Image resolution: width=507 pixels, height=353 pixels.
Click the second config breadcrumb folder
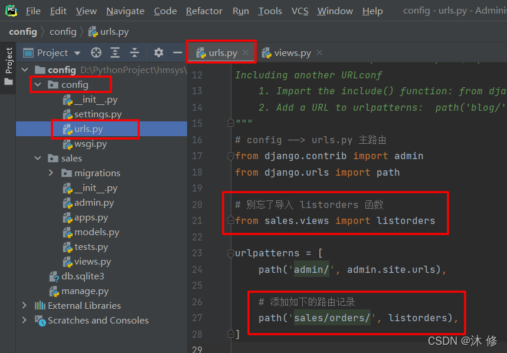(x=63, y=32)
